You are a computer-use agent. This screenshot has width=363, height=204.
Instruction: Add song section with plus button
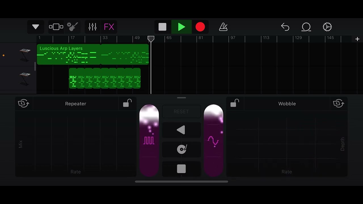[357, 39]
